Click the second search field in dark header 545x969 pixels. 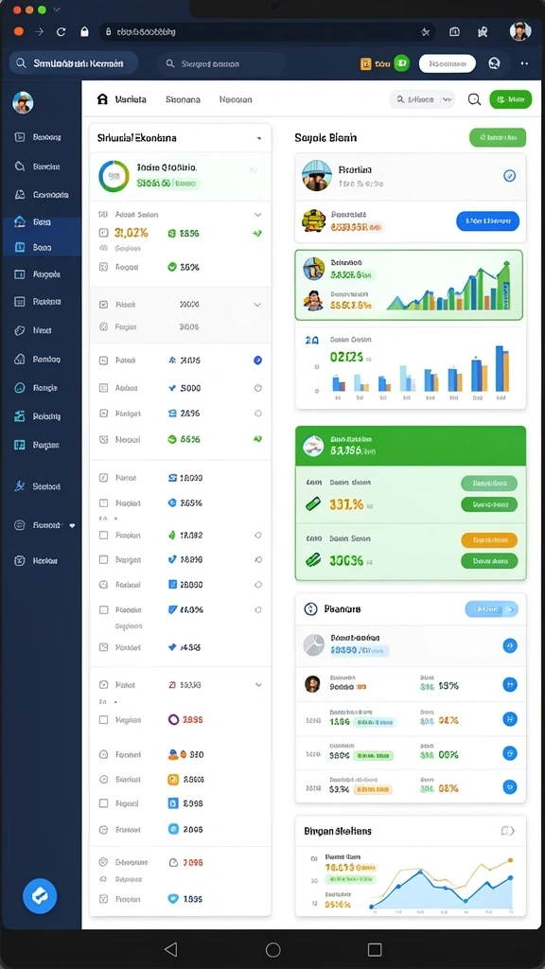[221, 63]
